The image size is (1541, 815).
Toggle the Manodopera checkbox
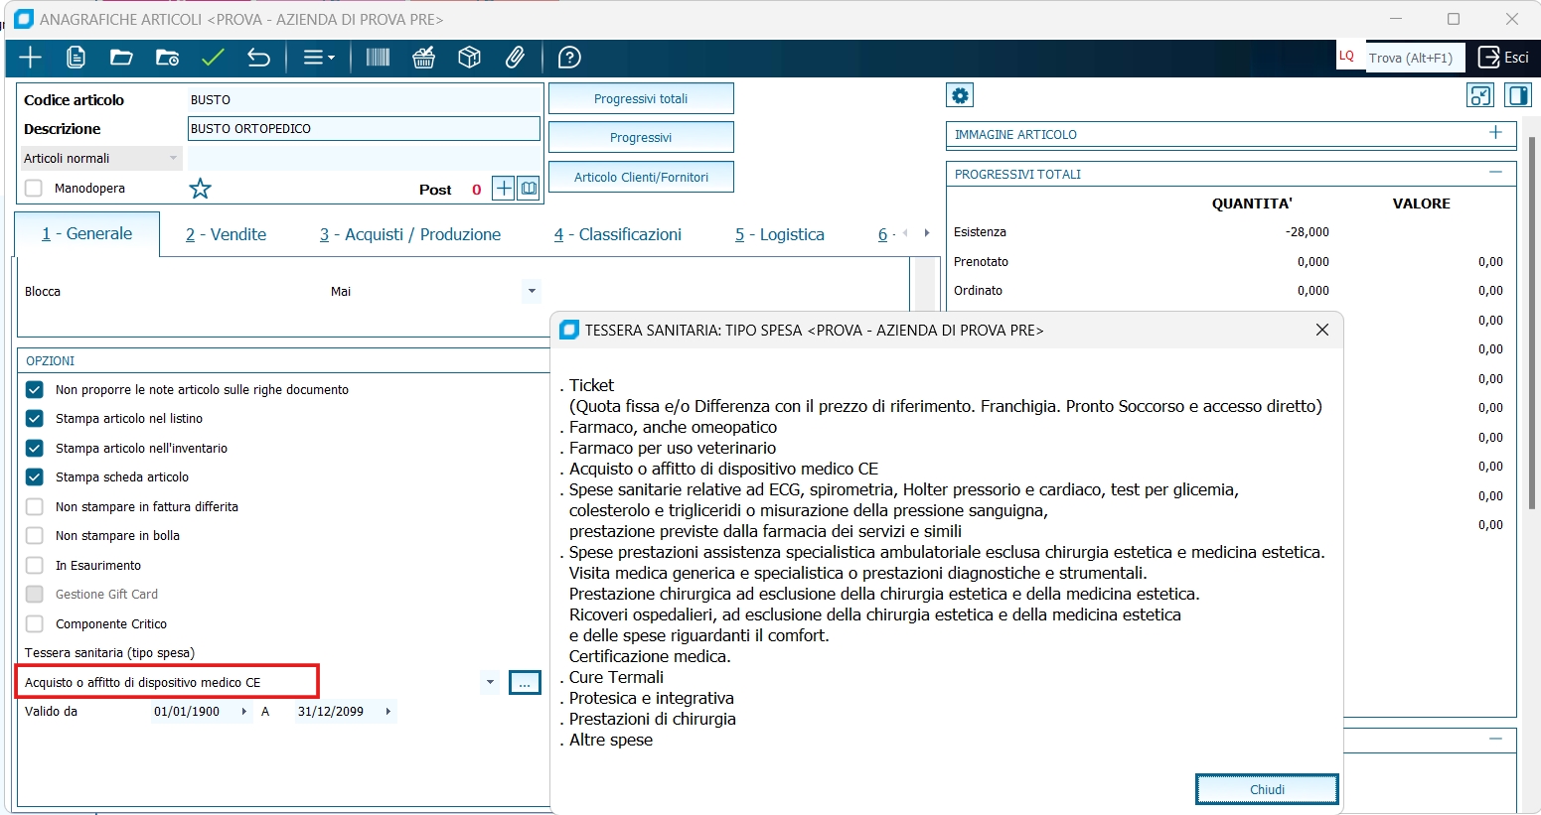[x=34, y=189]
